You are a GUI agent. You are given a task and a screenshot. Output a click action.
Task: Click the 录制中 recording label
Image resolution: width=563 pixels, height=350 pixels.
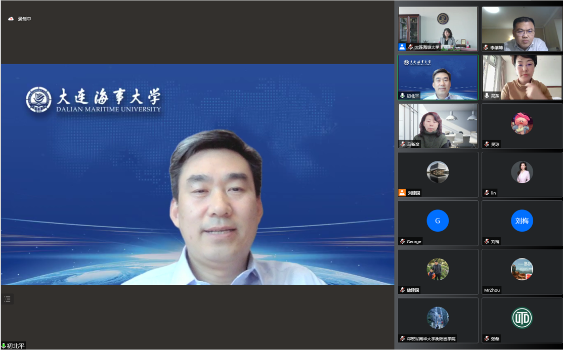[x=24, y=19]
